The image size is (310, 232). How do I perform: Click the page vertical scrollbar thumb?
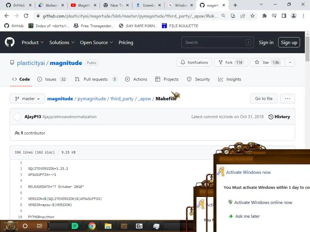tap(307, 49)
